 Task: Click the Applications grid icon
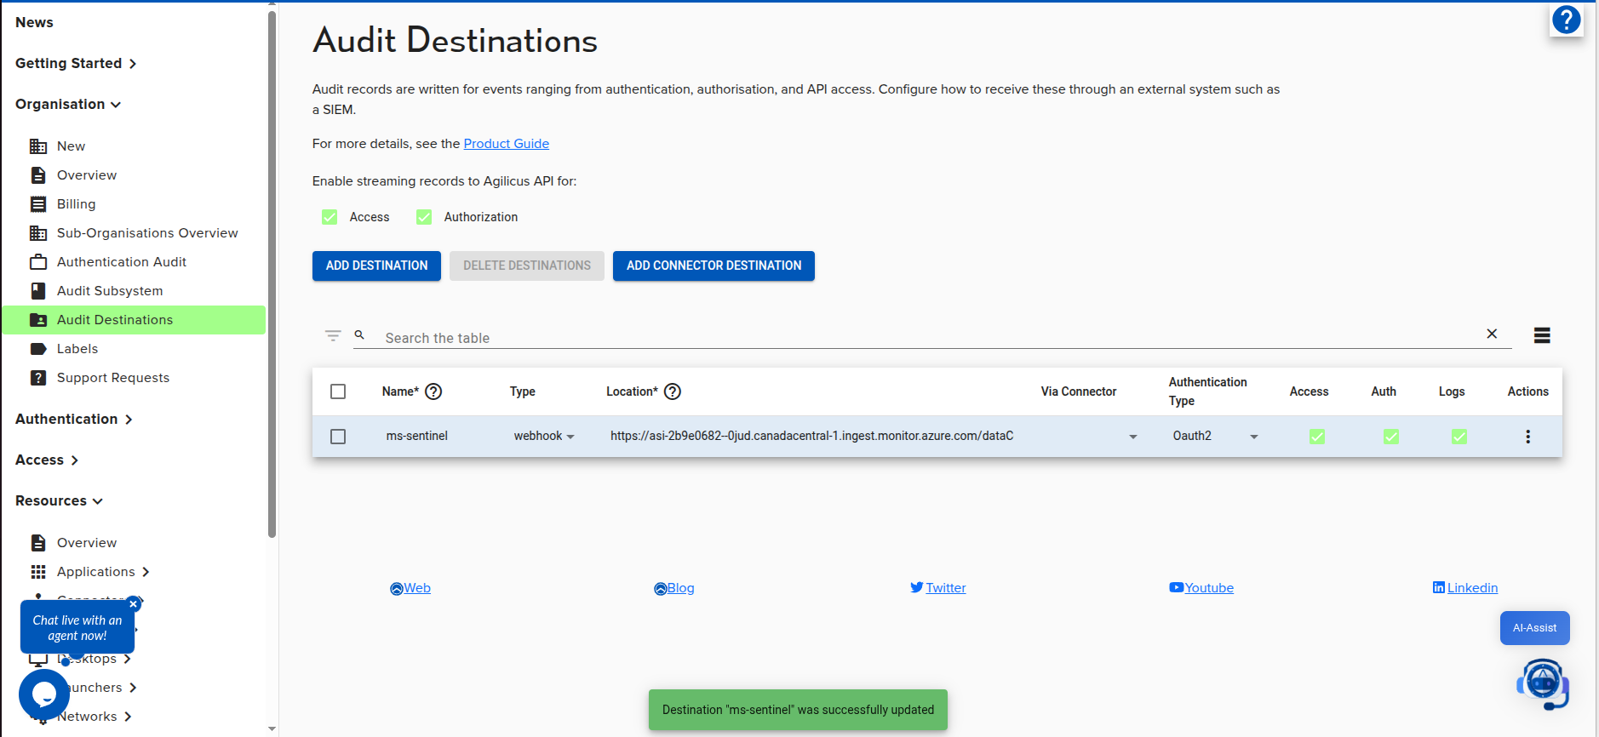38,572
